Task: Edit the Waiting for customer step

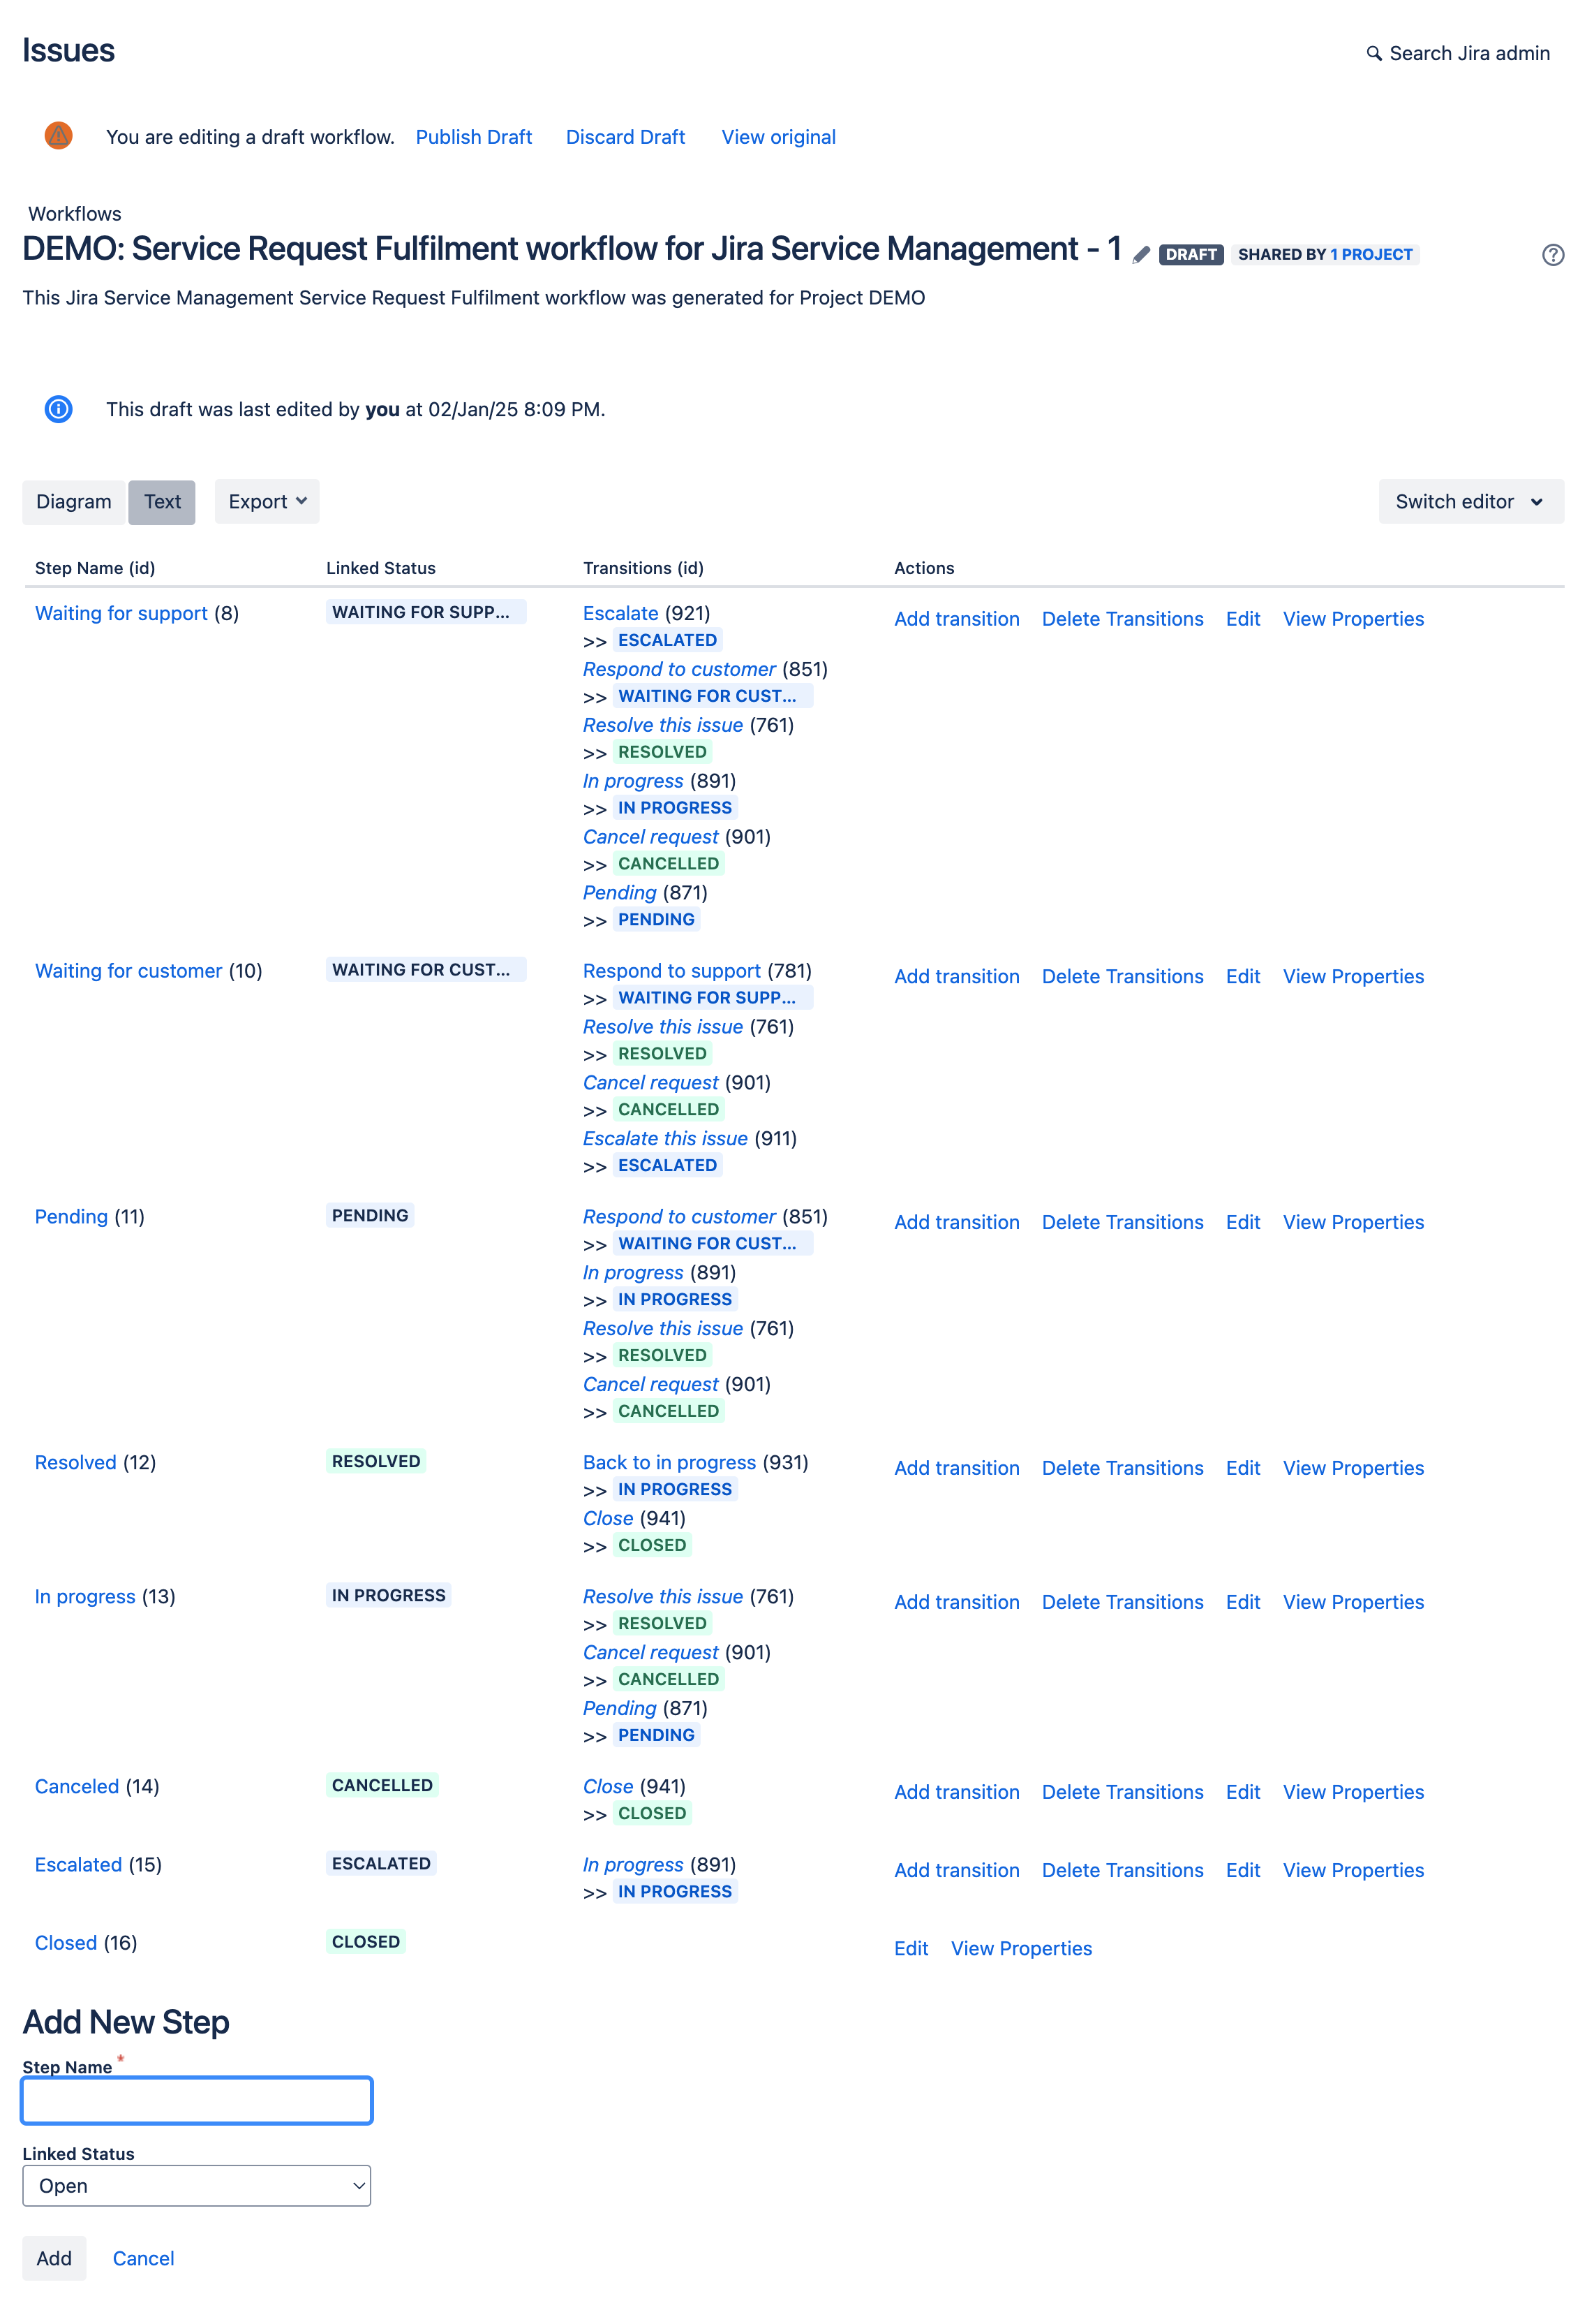Action: (x=1242, y=976)
